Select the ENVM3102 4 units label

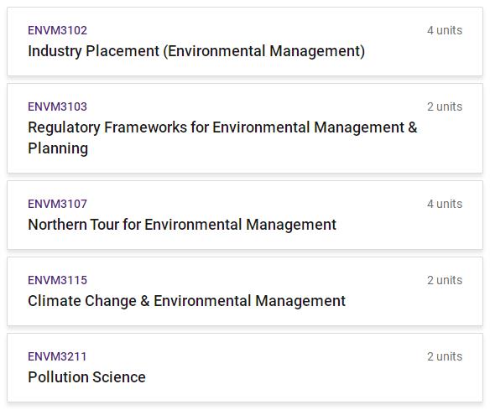pyautogui.click(x=445, y=30)
